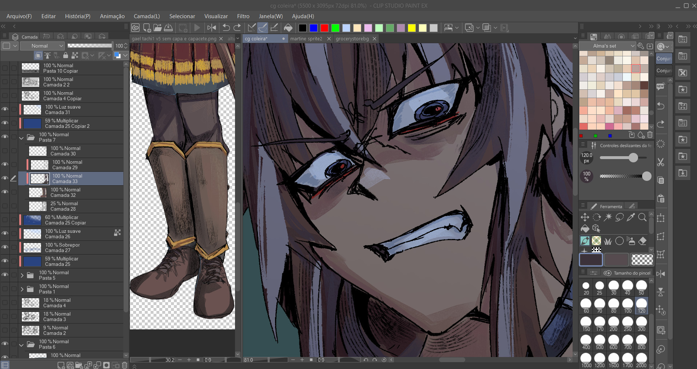The width and height of the screenshot is (697, 369).
Task: Open file using folder icon in command bar
Action: (x=158, y=28)
